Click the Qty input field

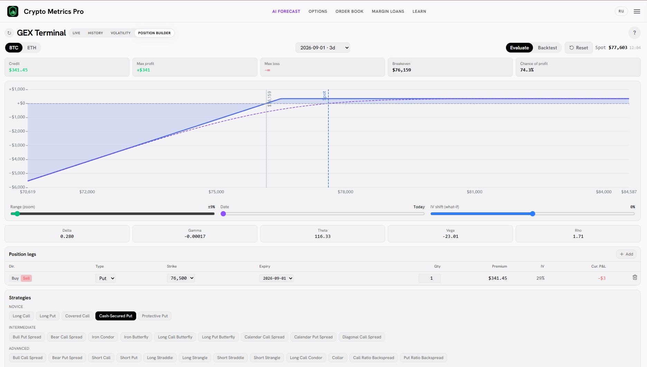[430, 278]
